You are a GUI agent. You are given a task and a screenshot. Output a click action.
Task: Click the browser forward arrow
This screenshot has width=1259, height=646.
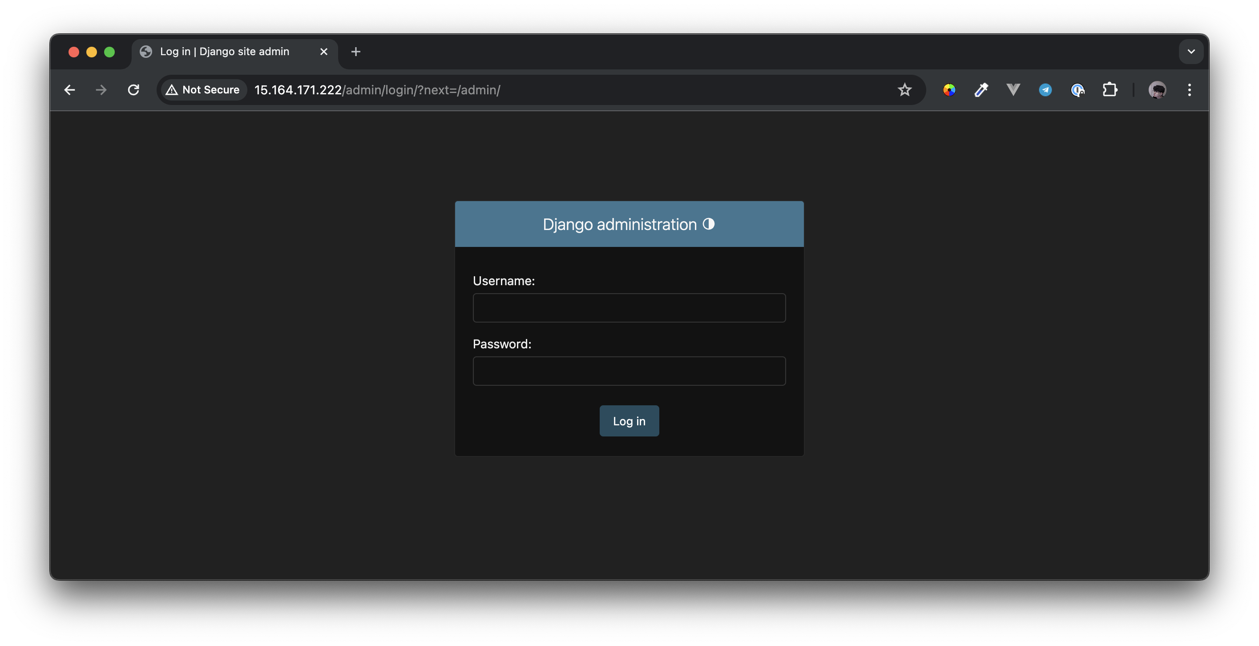(x=101, y=90)
